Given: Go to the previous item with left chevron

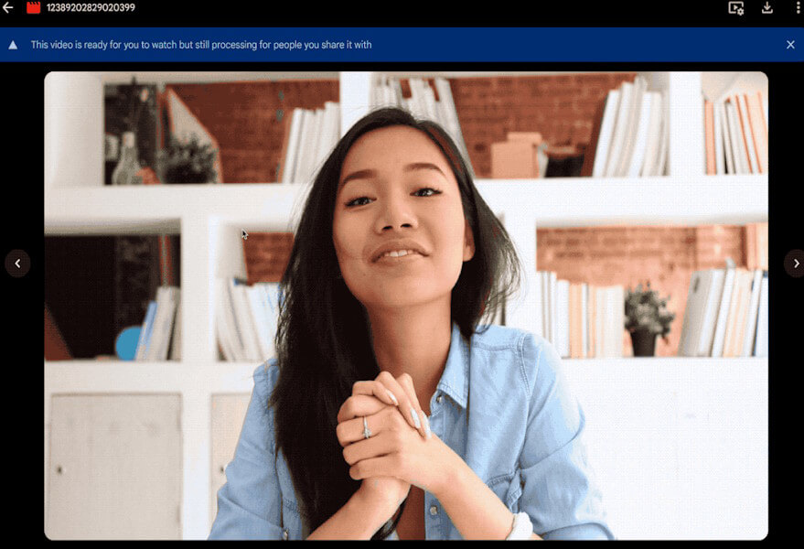Looking at the screenshot, I should [17, 264].
